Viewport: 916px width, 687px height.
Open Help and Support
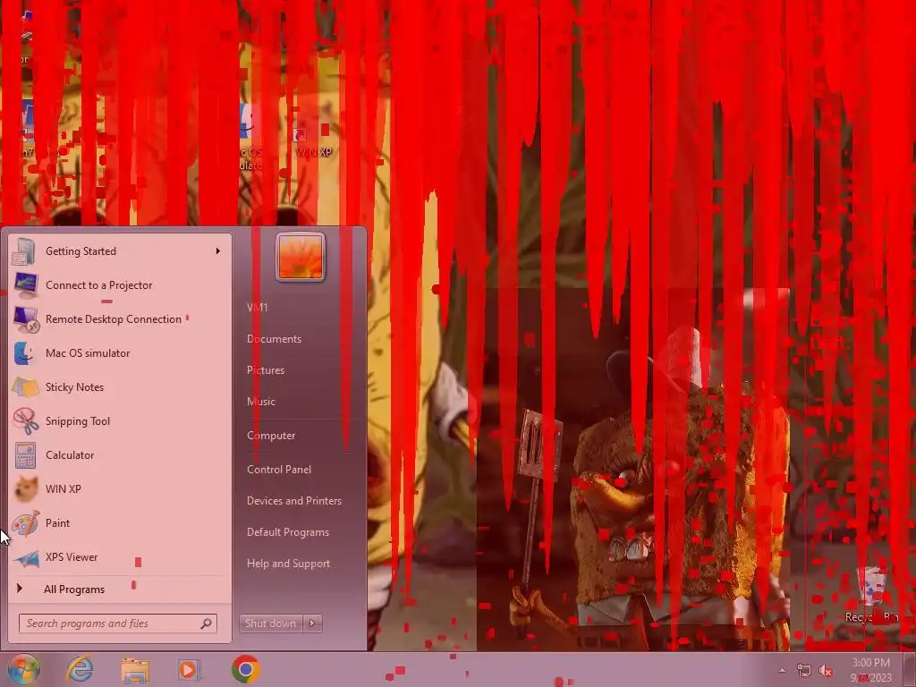point(288,564)
